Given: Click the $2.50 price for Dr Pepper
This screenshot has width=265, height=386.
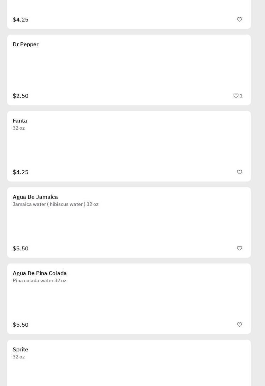Looking at the screenshot, I should (20, 96).
